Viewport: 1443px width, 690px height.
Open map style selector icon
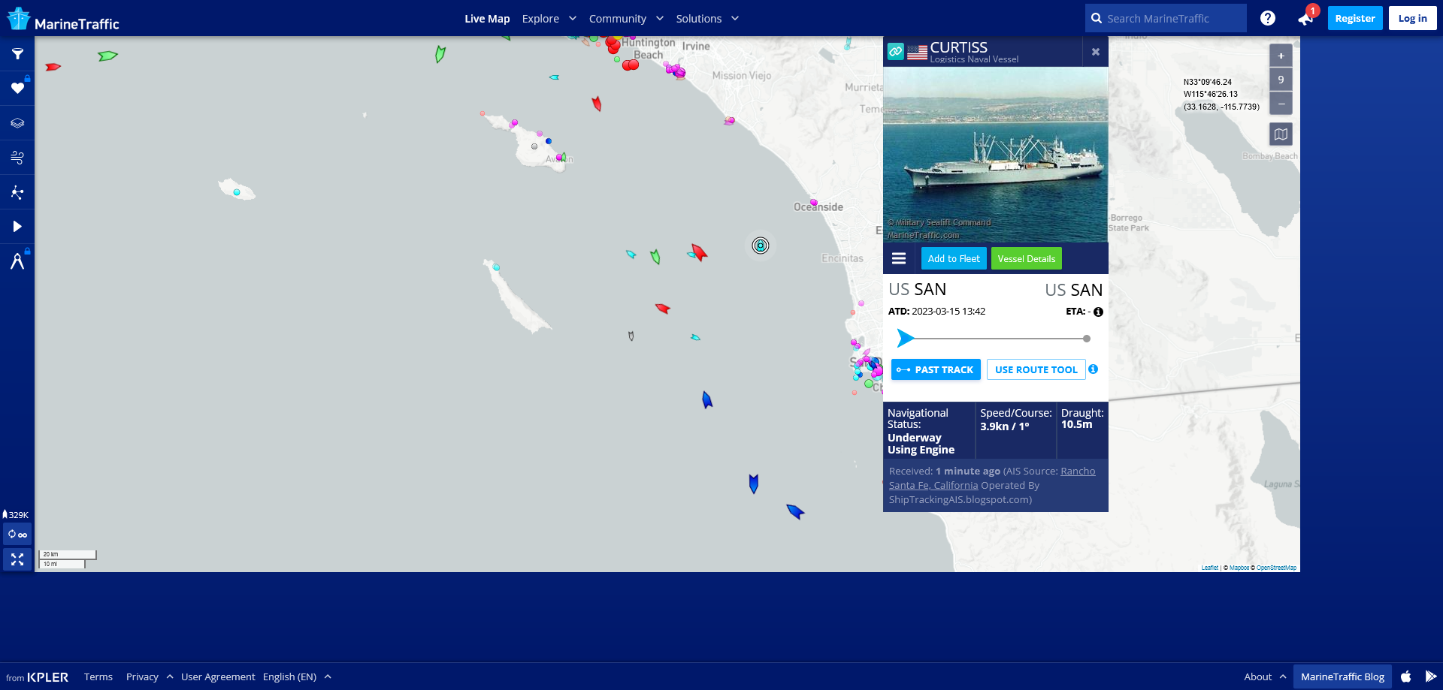click(x=1281, y=134)
